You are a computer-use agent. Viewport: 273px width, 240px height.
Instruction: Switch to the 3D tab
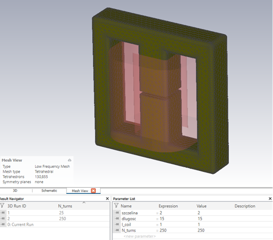point(15,190)
